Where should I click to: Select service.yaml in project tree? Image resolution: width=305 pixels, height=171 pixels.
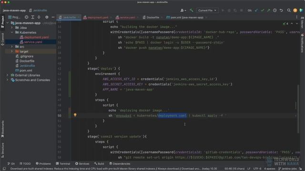[x=33, y=42]
